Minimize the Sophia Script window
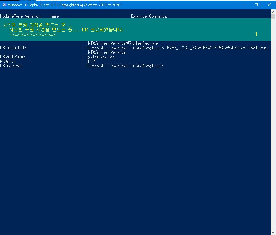The width and height of the screenshot is (276, 235). [x=244, y=5]
